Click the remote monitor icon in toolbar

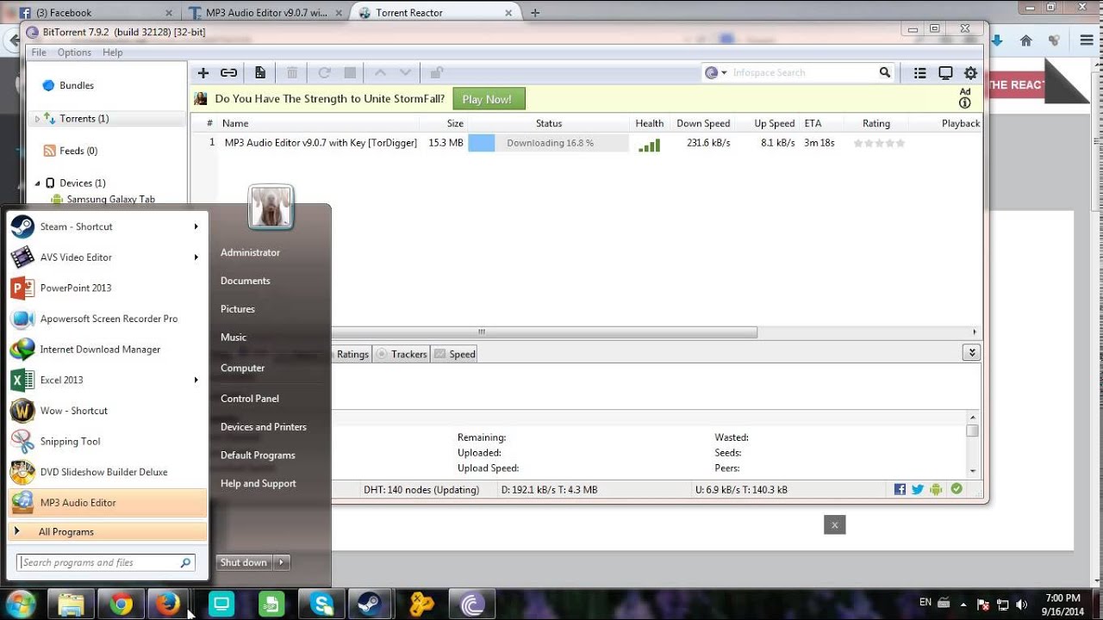tap(945, 73)
